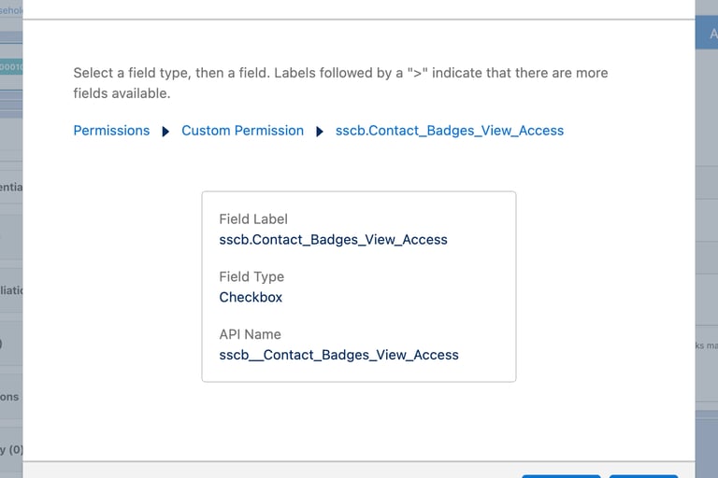Select the sscb__Contact_Badges_View_Access API name value
This screenshot has width=718, height=478.
pyautogui.click(x=338, y=355)
